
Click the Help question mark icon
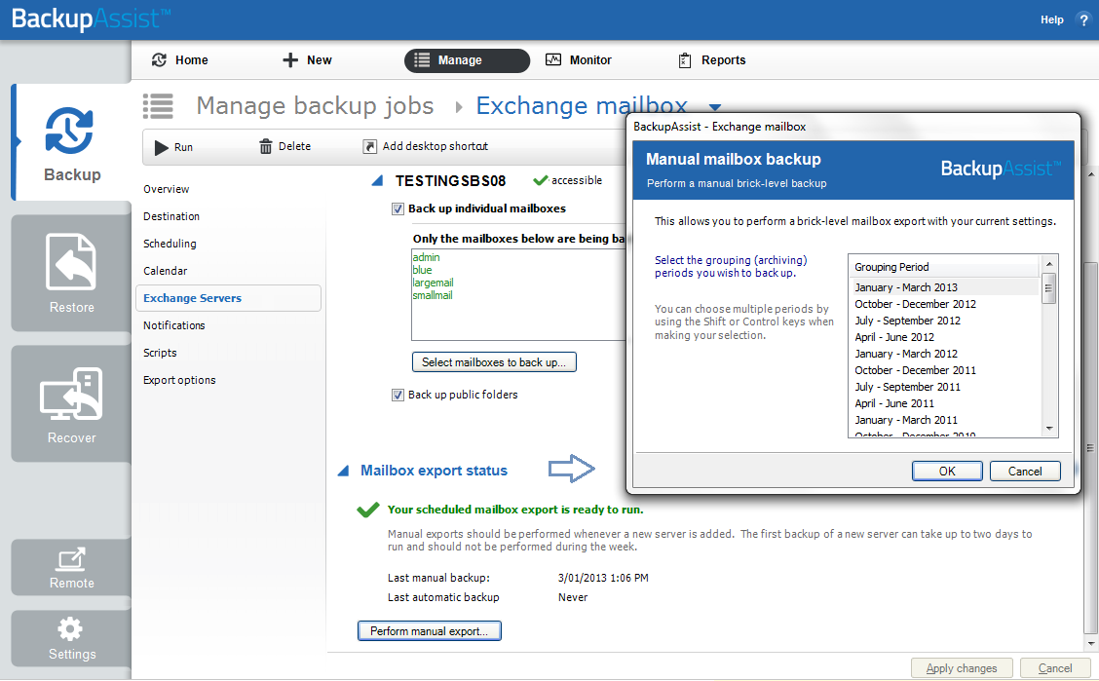click(x=1082, y=19)
